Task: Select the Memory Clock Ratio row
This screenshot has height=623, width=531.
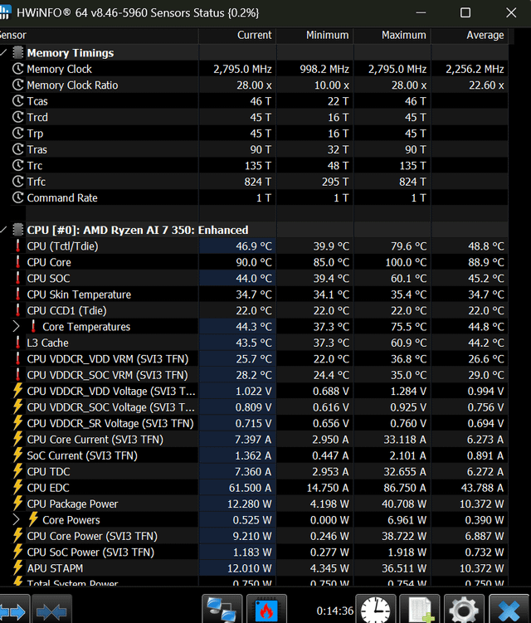Action: (x=254, y=85)
